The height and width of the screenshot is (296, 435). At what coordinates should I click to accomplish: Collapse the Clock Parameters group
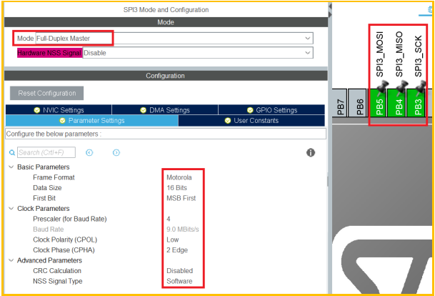(11, 208)
